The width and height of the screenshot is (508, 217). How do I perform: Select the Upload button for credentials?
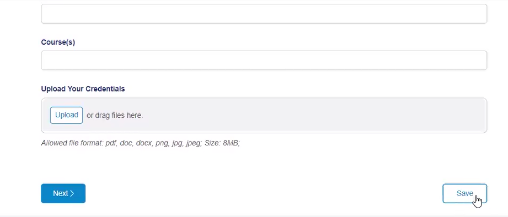[x=66, y=115]
